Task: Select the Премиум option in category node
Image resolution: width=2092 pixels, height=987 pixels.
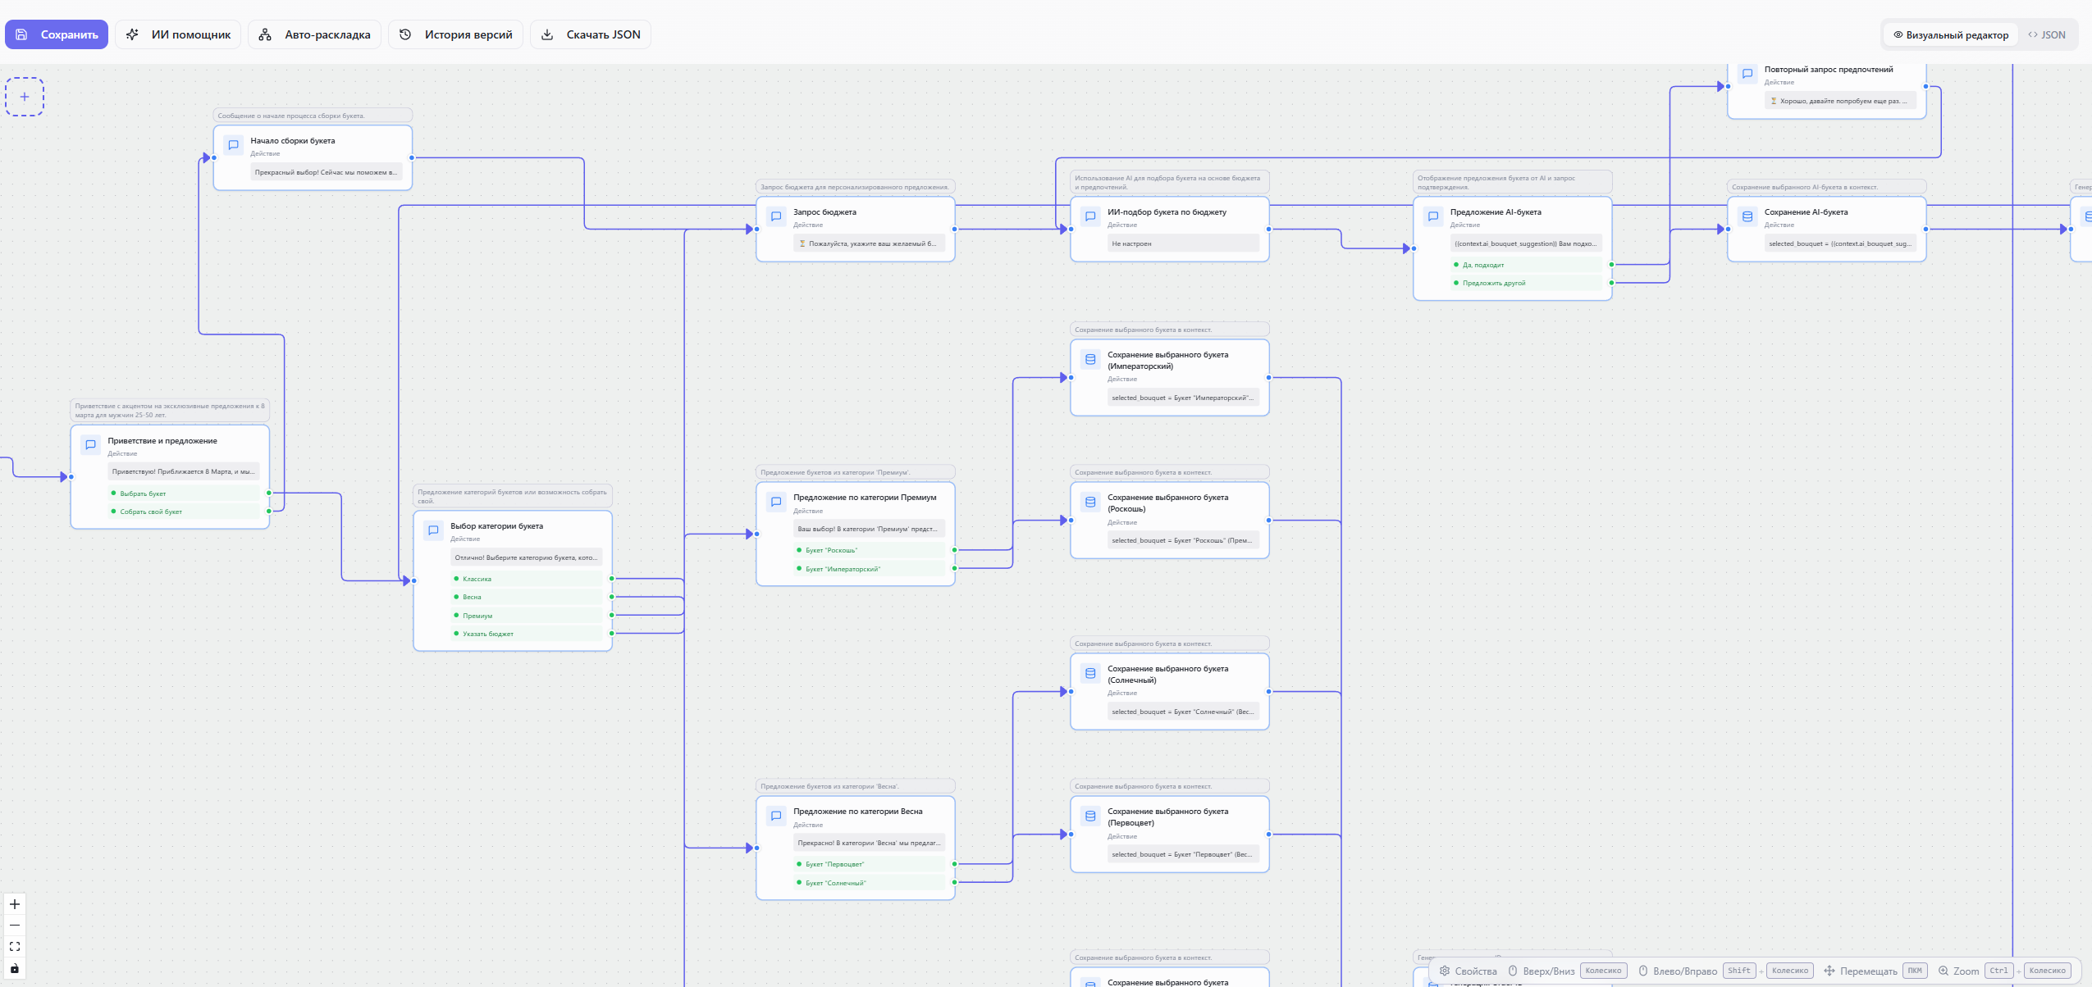Action: [477, 616]
